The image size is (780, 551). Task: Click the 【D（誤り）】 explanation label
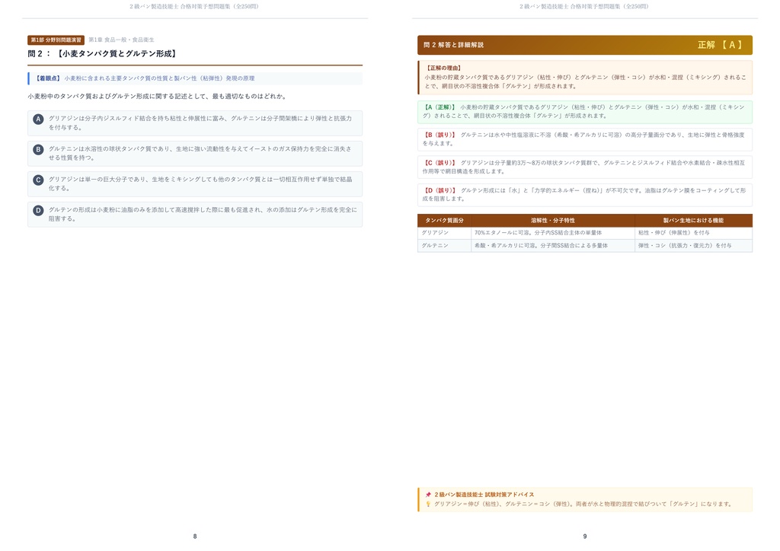tap(440, 190)
